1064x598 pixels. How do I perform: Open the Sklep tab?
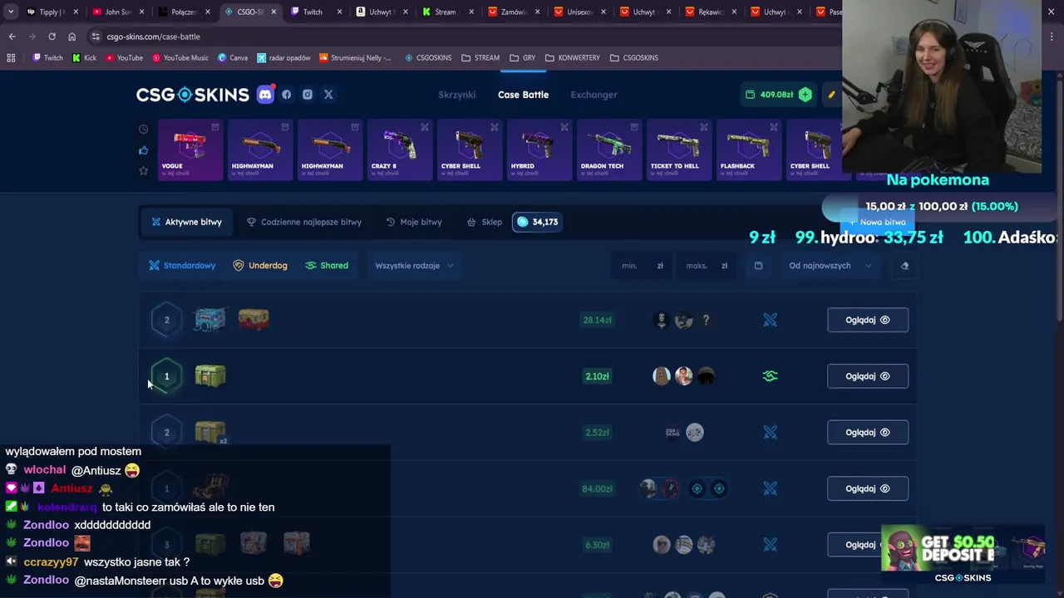(484, 222)
